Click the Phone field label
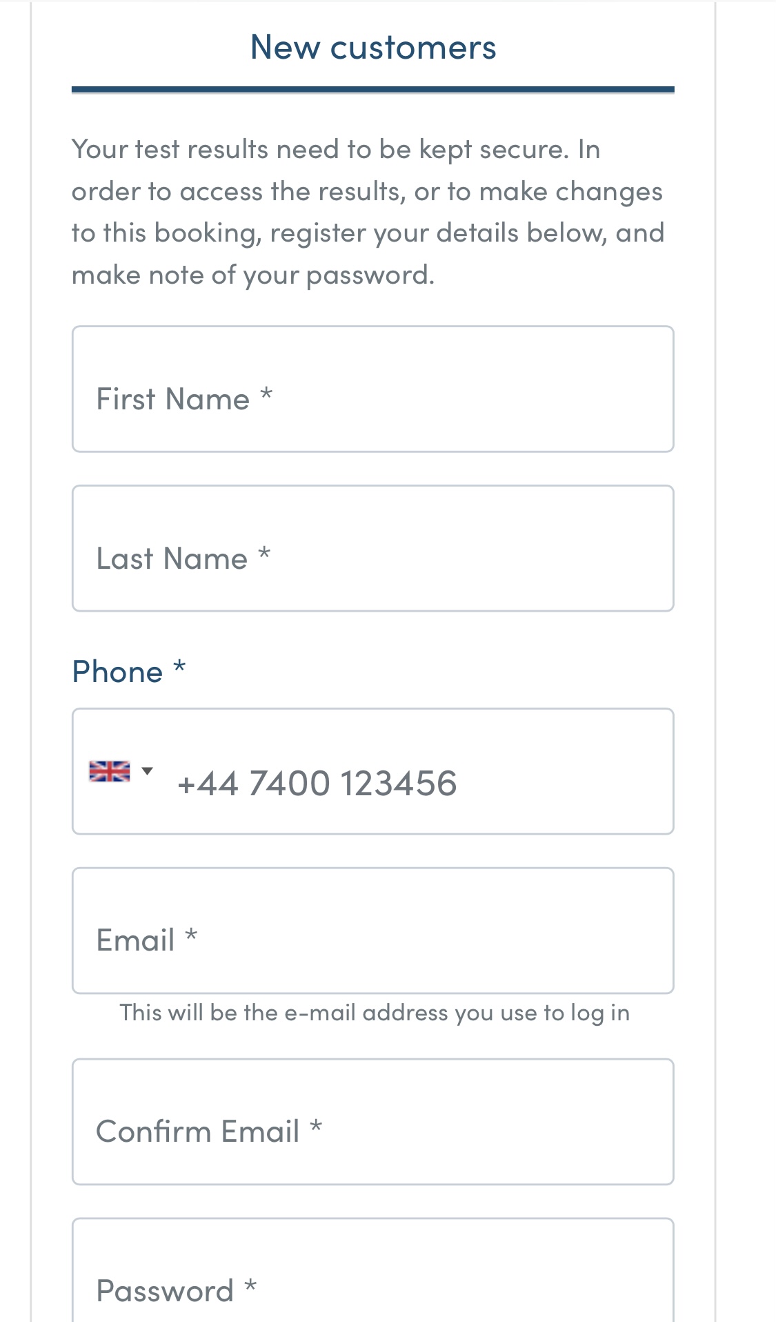This screenshot has width=776, height=1322. pos(117,672)
